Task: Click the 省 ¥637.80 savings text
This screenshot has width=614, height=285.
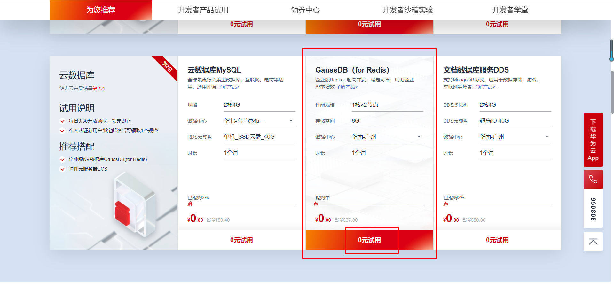Action: click(346, 220)
